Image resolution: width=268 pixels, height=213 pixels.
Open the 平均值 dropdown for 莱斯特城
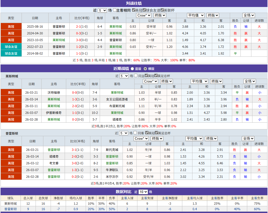click(199, 81)
